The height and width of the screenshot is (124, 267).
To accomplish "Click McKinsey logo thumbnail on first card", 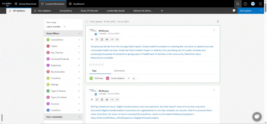I will 93,32.
